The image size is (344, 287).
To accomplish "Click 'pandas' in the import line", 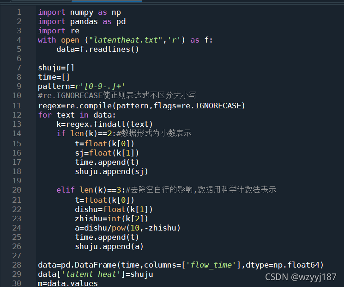I will (84, 22).
